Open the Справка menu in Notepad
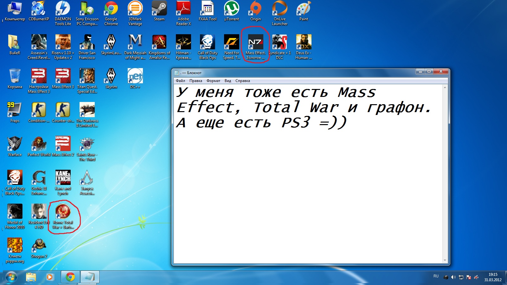507x285 pixels. (x=242, y=81)
